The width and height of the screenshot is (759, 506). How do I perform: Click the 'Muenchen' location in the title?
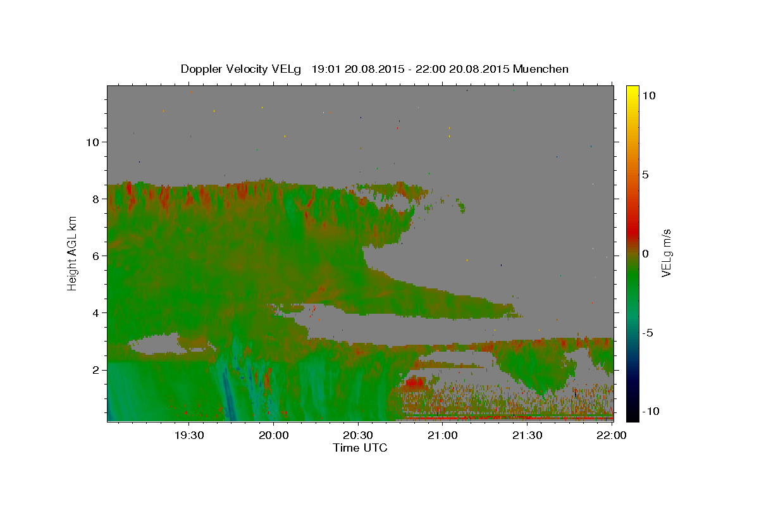pos(541,69)
